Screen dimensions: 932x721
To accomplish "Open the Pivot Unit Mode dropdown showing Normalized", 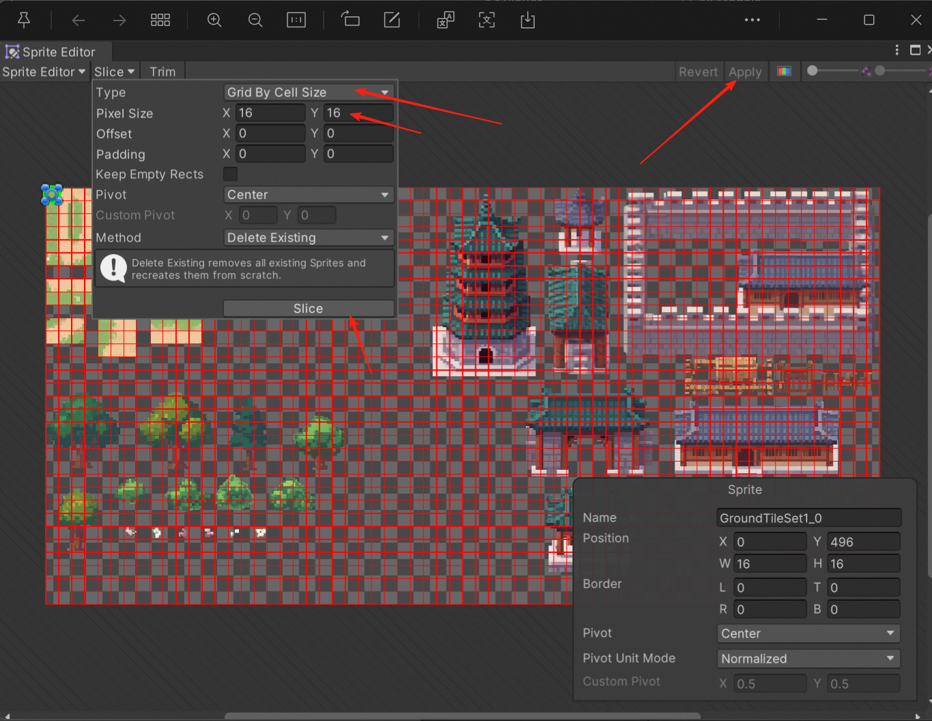I will [x=808, y=658].
